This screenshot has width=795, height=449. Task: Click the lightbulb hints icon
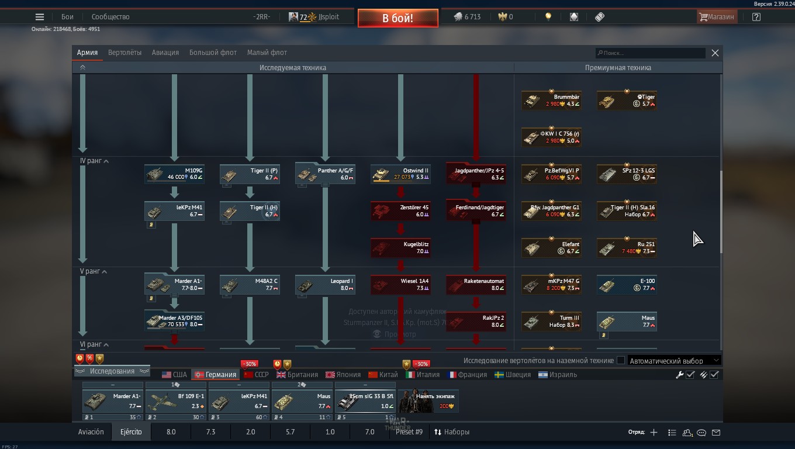[548, 17]
